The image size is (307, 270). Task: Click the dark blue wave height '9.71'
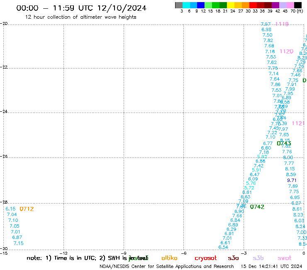click(x=292, y=180)
